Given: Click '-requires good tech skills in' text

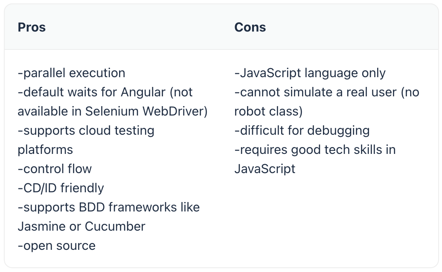Looking at the screenshot, I should pos(315,150).
